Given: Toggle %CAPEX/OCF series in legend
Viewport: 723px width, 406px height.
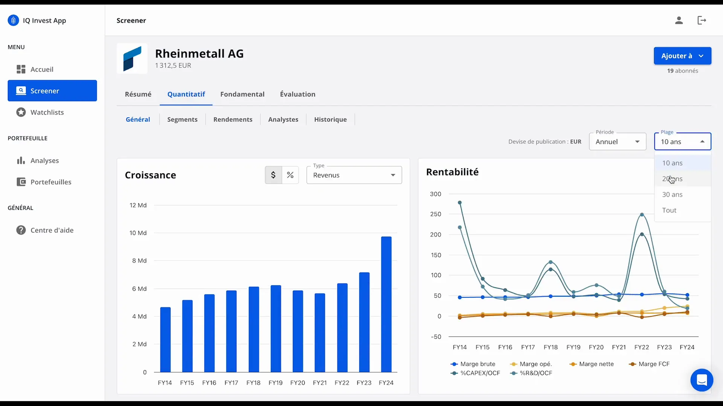Looking at the screenshot, I should coord(475,373).
